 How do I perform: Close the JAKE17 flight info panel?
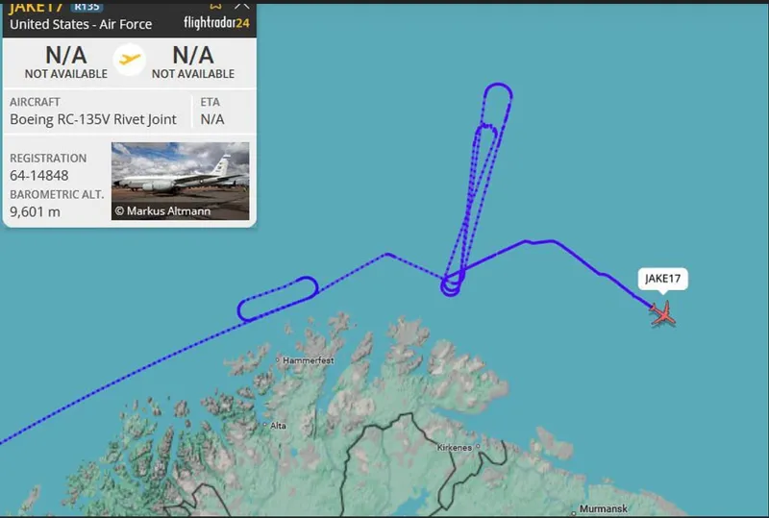pos(242,6)
